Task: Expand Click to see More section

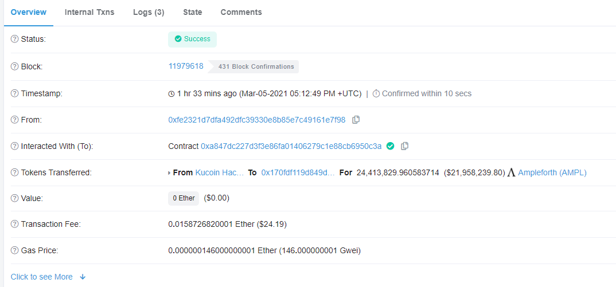Action: point(48,277)
